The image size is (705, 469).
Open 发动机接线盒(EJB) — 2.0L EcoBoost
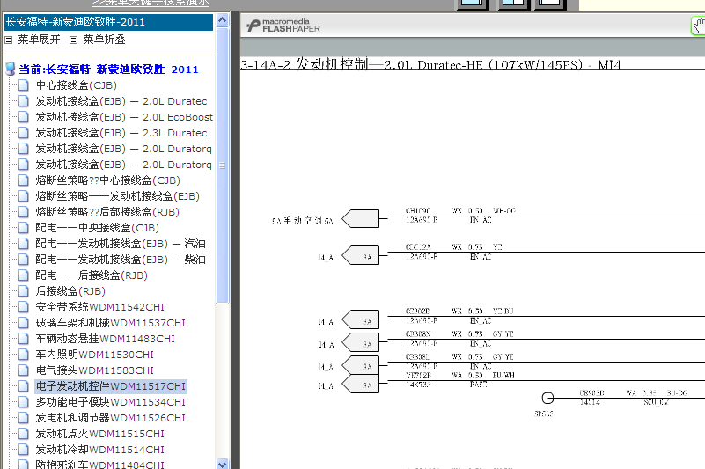tap(124, 117)
